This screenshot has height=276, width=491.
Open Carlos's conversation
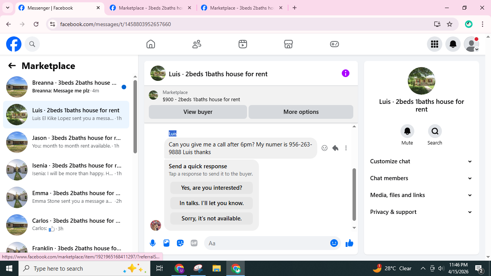pyautogui.click(x=66, y=225)
